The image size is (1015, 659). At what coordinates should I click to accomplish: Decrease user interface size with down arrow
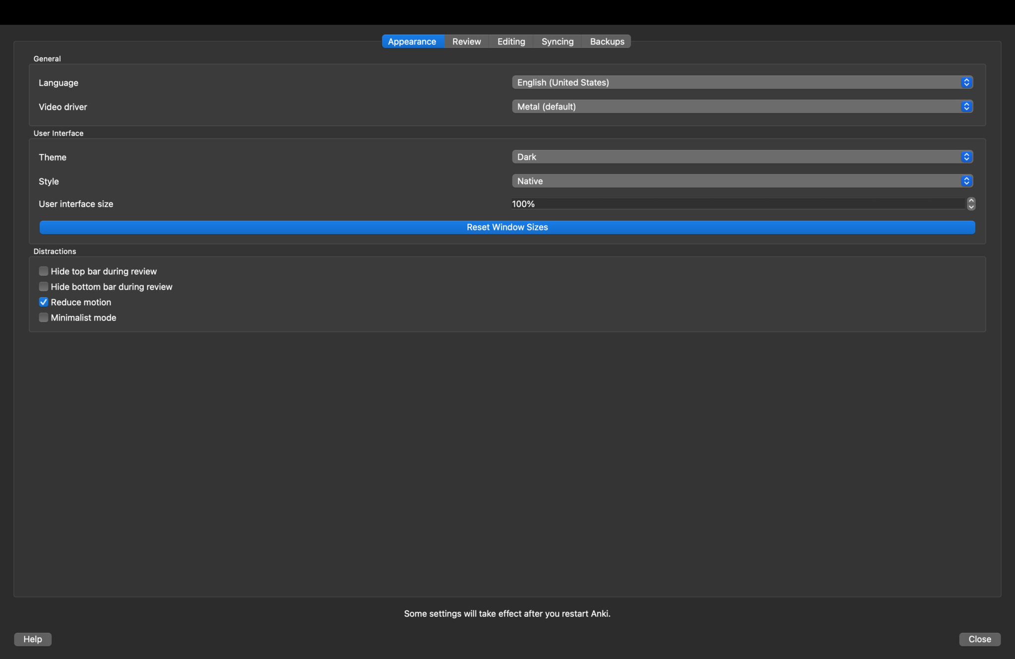pos(971,207)
